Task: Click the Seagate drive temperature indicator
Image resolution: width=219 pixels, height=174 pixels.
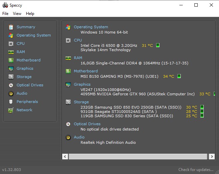Action: pyautogui.click(x=202, y=111)
